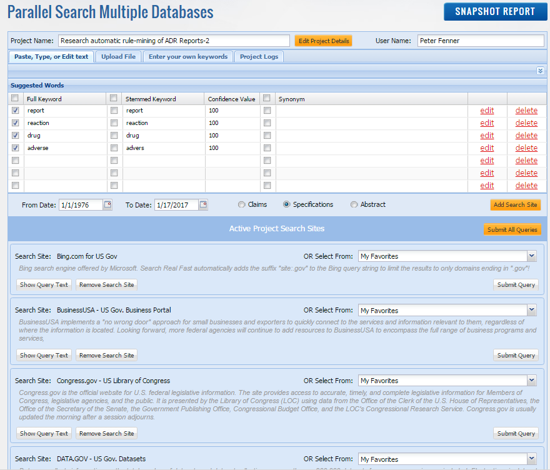Tick the select-all Full Keyword header checkbox
Screen dimensions: 550x470
coord(15,98)
